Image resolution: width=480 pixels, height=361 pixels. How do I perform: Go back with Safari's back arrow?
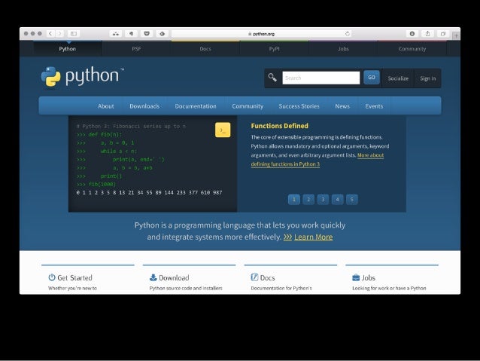pos(50,34)
